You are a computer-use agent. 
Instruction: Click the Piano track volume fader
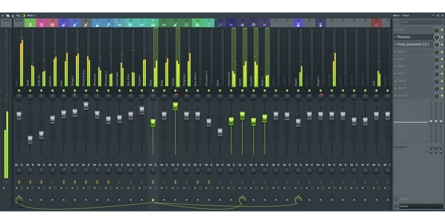pyautogui.click(x=153, y=123)
